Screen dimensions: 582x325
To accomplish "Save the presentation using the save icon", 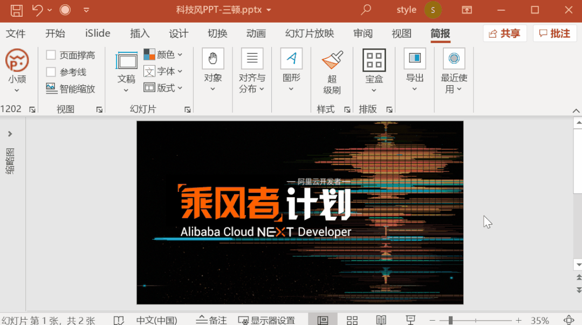I will tap(16, 10).
